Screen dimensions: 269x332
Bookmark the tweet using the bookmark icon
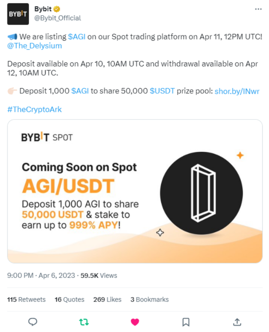[185, 322]
